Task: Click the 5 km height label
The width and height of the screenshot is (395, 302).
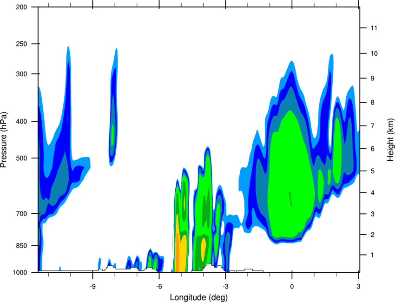Action: 373,171
